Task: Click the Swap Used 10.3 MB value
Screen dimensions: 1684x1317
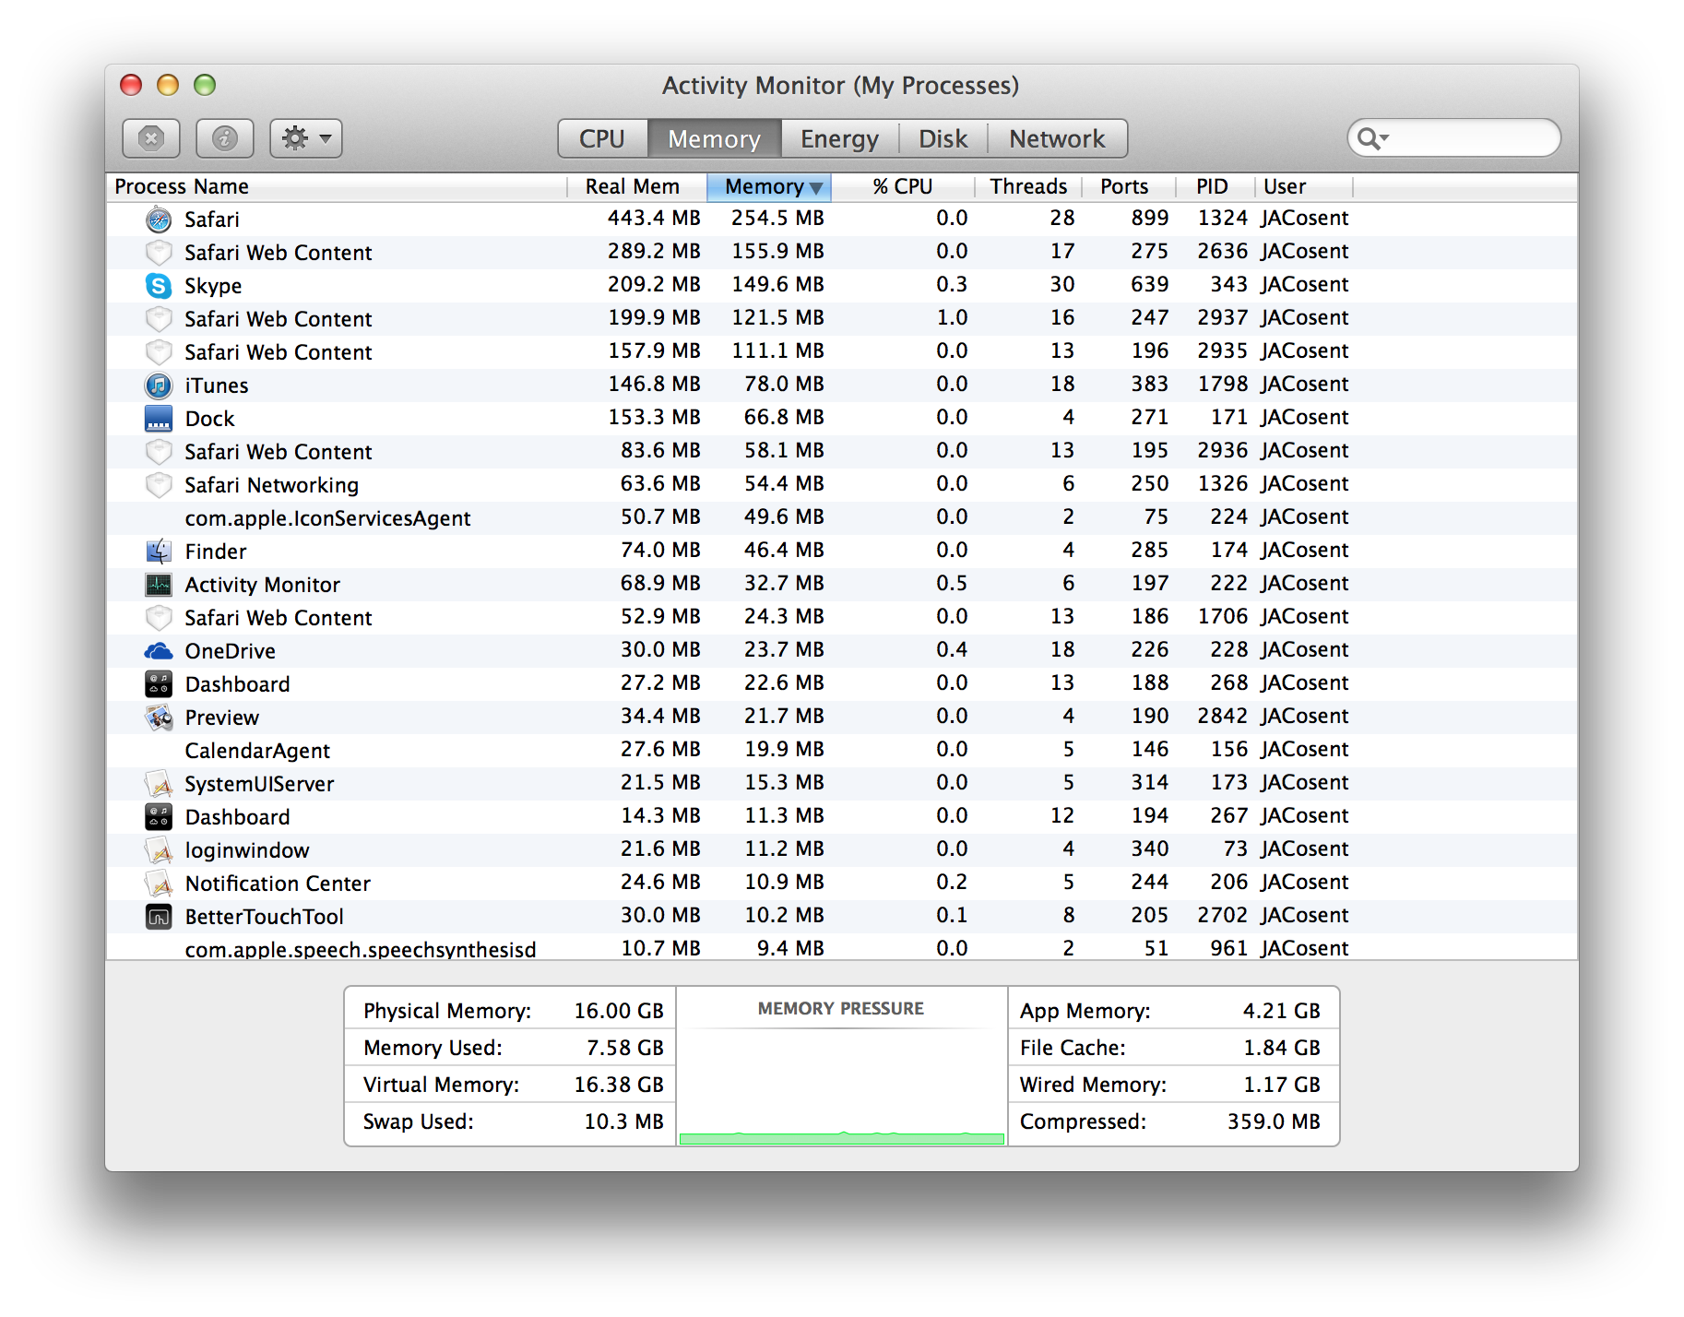Action: click(623, 1121)
